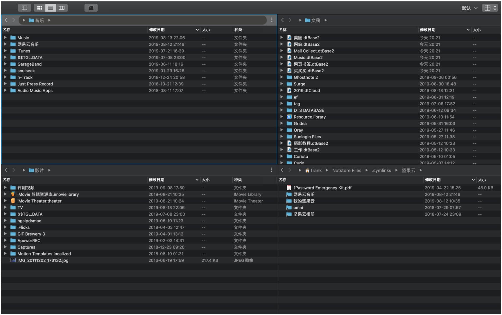Go forward in the 音乐 pane
Image resolution: width=502 pixels, height=315 pixels.
[x=13, y=20]
